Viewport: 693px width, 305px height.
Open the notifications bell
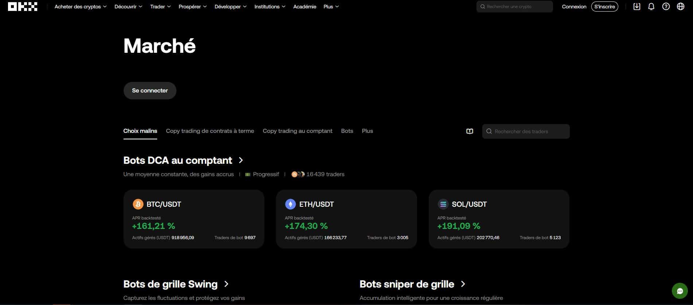click(651, 7)
